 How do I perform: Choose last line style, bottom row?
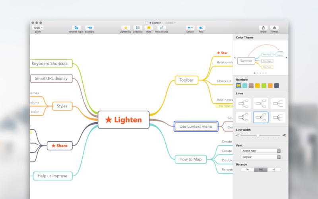click(x=278, y=117)
